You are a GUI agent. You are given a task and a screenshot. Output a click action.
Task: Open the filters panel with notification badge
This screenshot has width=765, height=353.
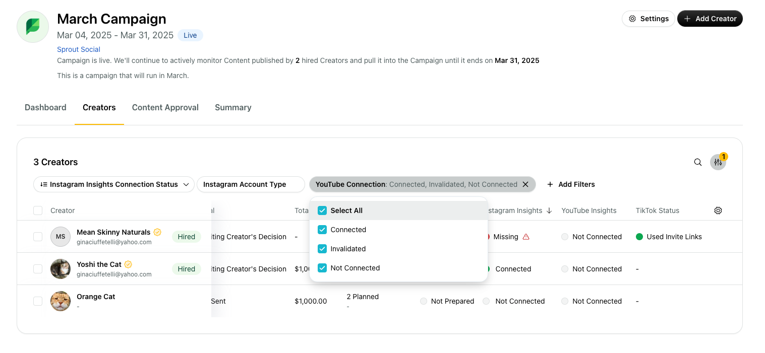718,162
